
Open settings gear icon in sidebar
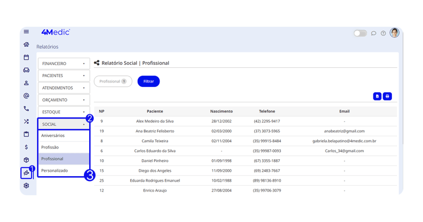(26, 186)
